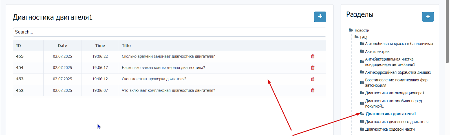Select Автомобильная краска в баллончиках section
The width and height of the screenshot is (450, 136).
click(399, 44)
